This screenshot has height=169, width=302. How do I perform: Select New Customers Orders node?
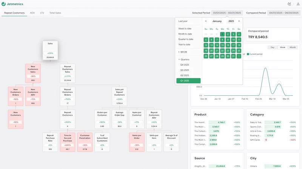pos(15,97)
